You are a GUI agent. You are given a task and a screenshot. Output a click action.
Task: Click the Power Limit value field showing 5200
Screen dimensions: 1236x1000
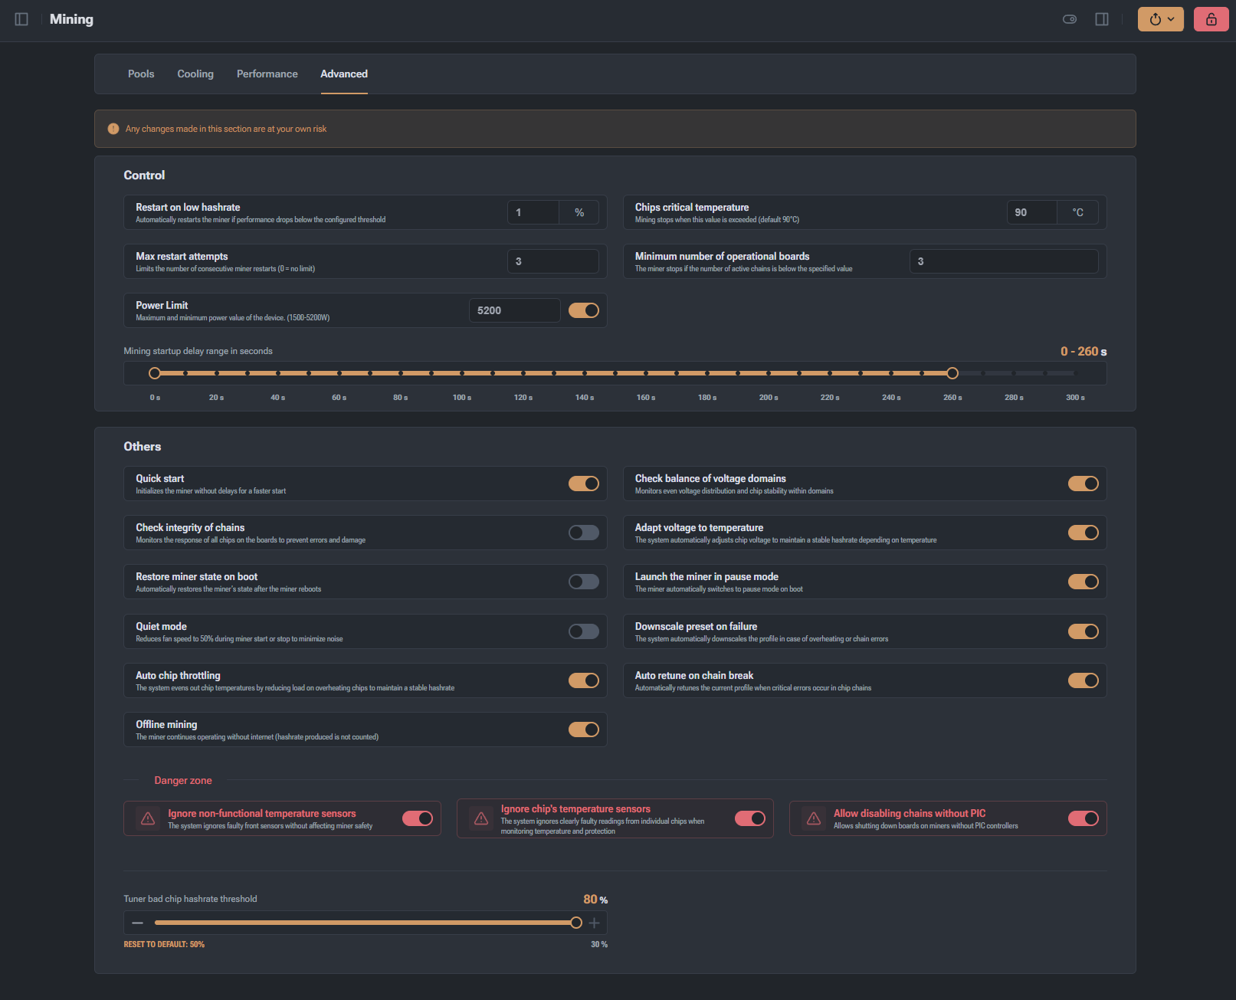514,310
